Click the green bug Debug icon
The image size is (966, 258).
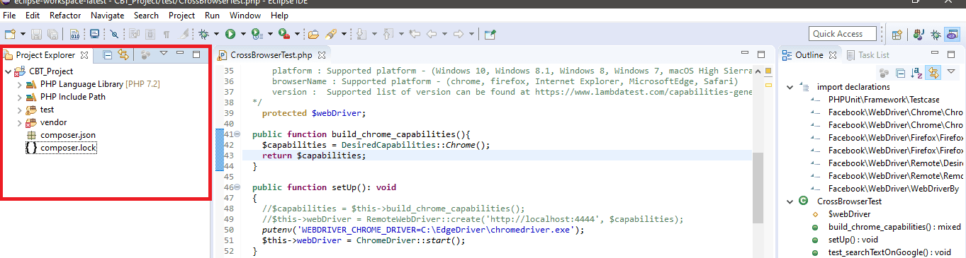pyautogui.click(x=204, y=33)
